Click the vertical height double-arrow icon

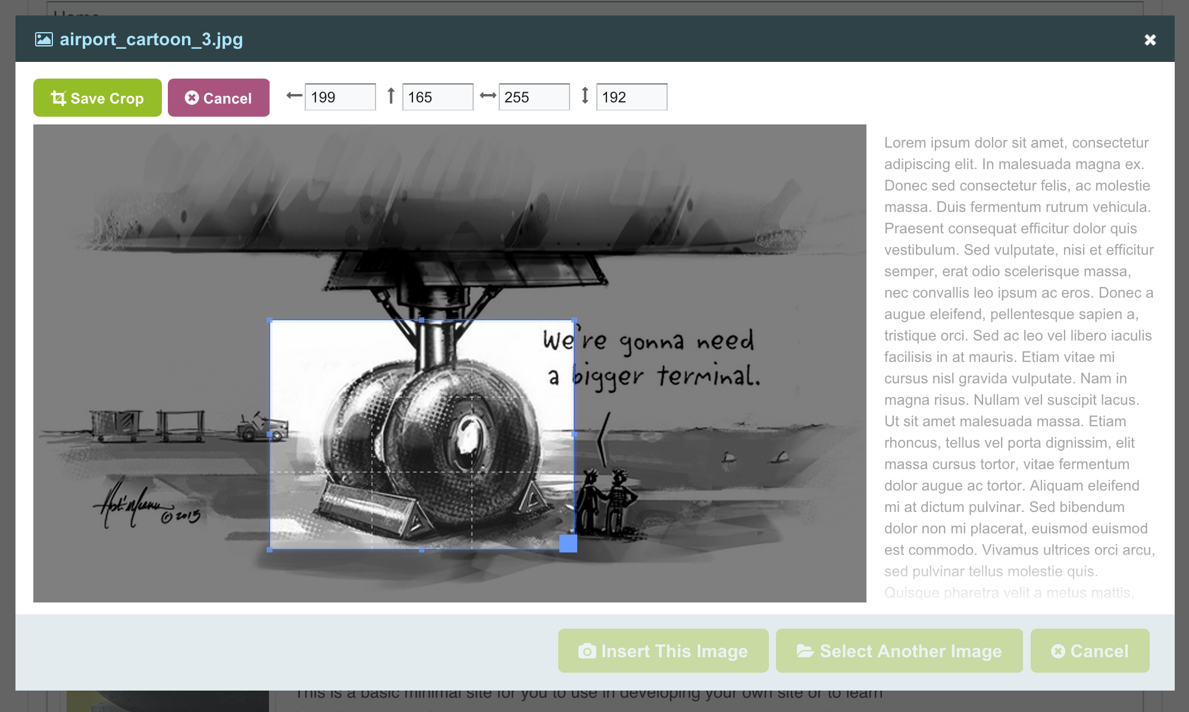[x=585, y=95]
